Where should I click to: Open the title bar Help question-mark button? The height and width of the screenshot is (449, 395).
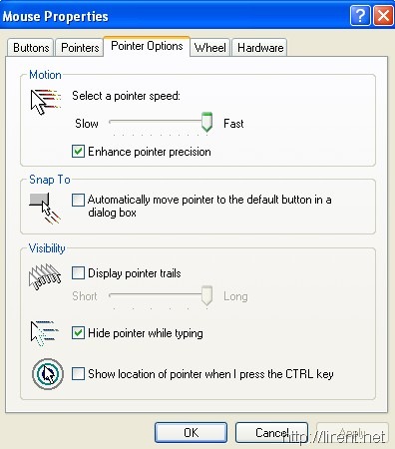pos(360,16)
